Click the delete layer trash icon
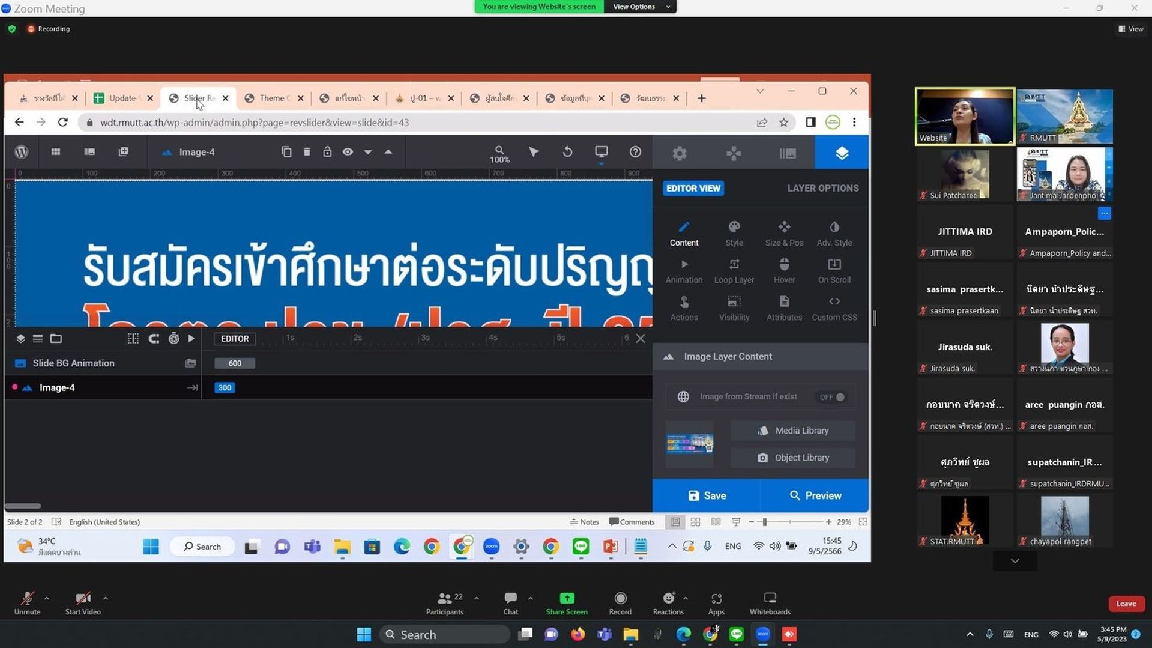The width and height of the screenshot is (1152, 648). (x=307, y=152)
